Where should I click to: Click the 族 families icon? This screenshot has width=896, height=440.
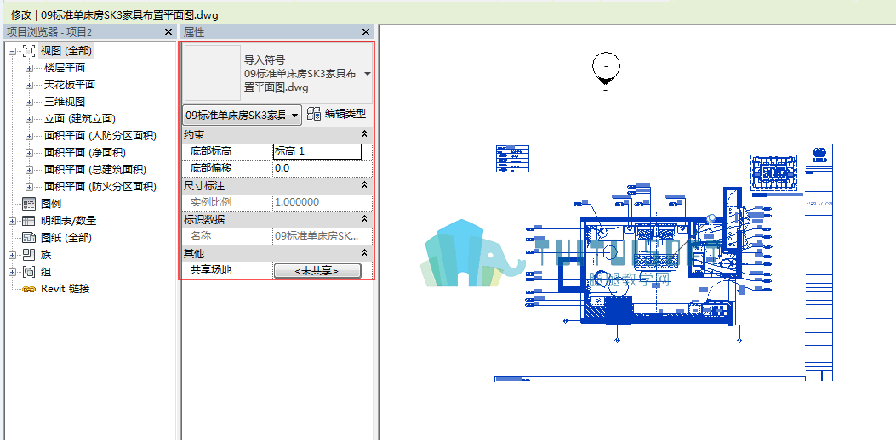tap(29, 255)
